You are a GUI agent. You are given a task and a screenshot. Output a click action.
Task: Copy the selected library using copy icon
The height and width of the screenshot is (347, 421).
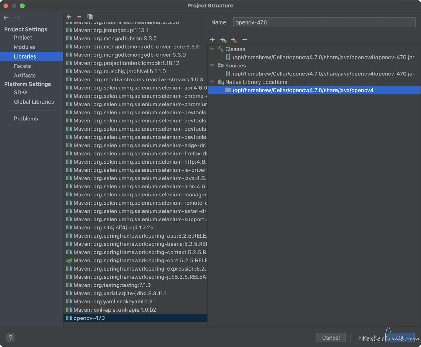coord(90,17)
